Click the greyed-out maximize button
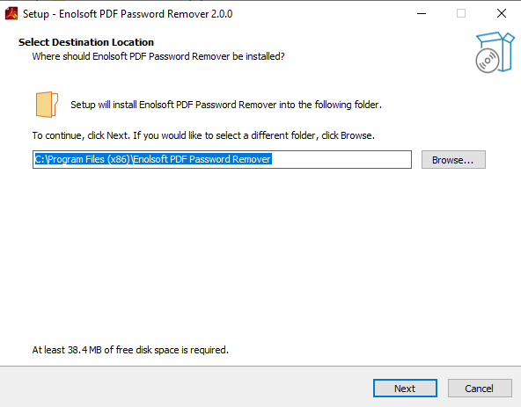This screenshot has width=521, height=407. [461, 13]
